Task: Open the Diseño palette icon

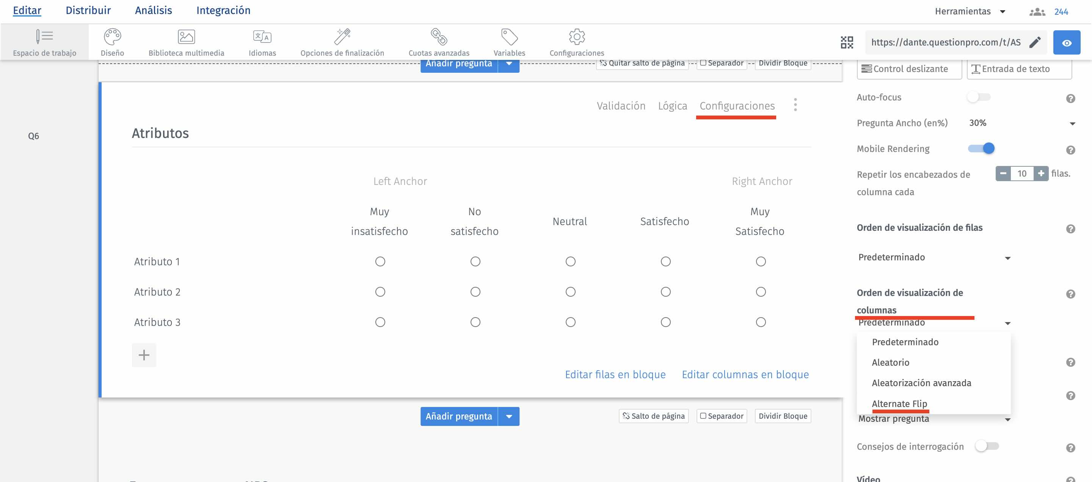Action: point(112,37)
